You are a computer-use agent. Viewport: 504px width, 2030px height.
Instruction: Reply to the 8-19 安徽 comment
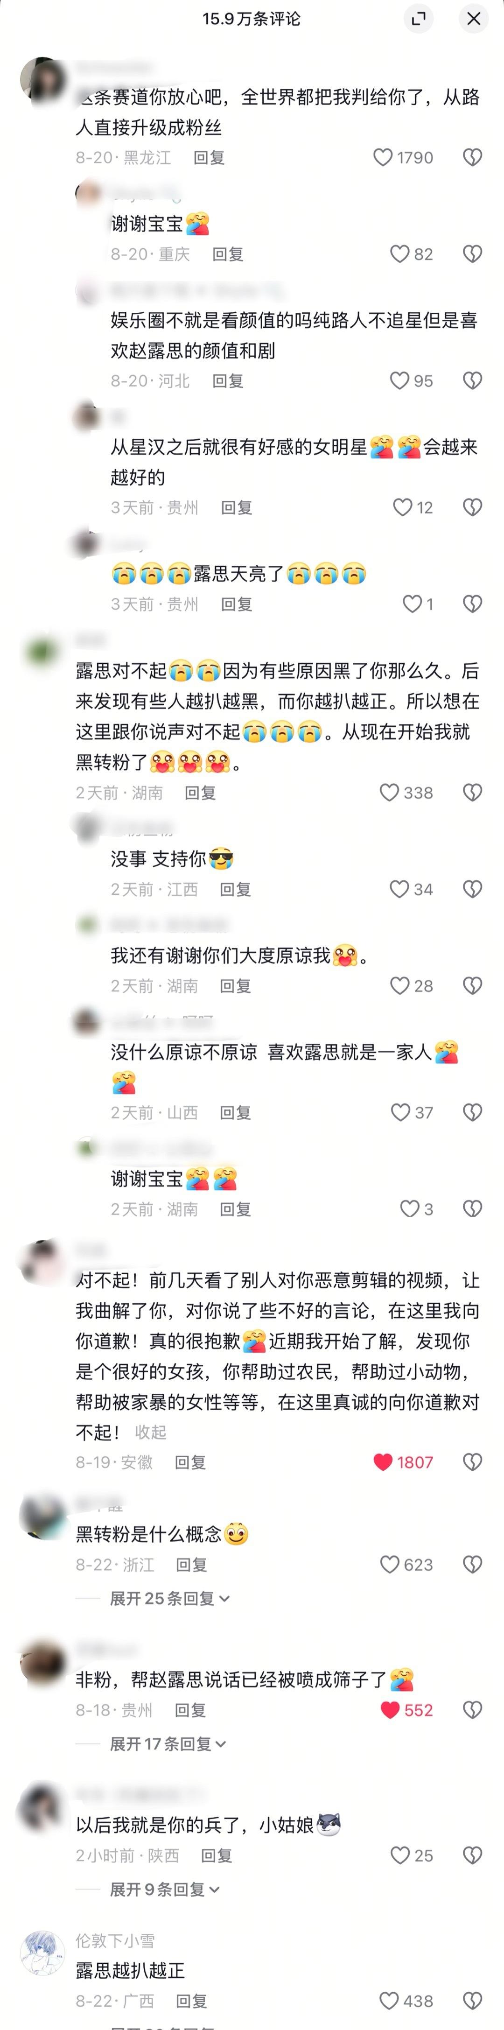point(190,1462)
